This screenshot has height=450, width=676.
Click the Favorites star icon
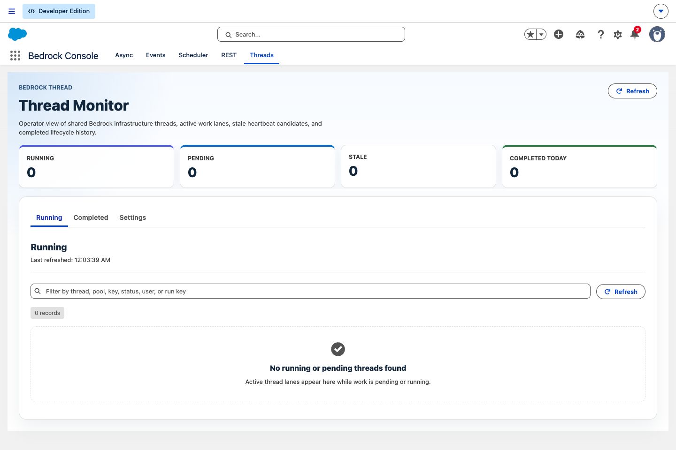[530, 34]
